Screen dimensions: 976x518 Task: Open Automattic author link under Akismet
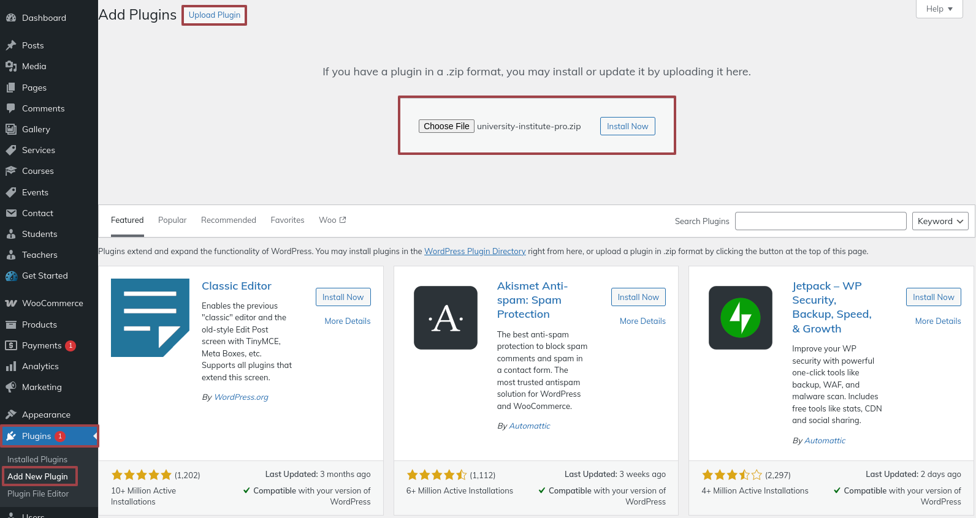[x=530, y=426]
